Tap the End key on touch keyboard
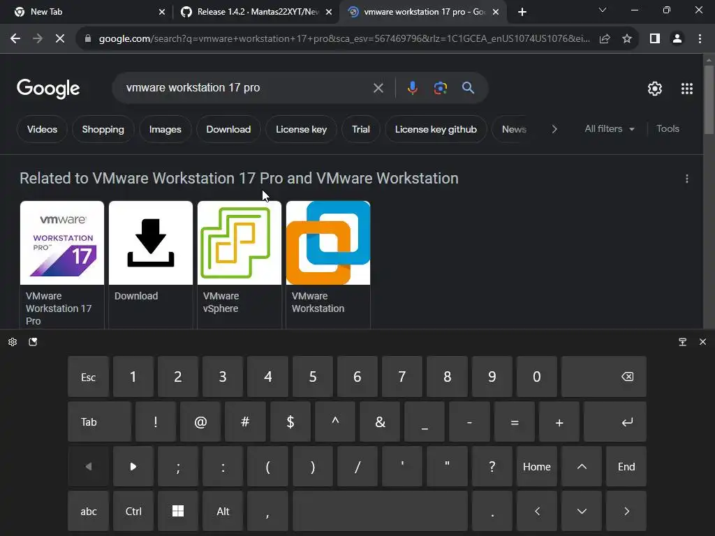This screenshot has height=536, width=715. pos(626,467)
